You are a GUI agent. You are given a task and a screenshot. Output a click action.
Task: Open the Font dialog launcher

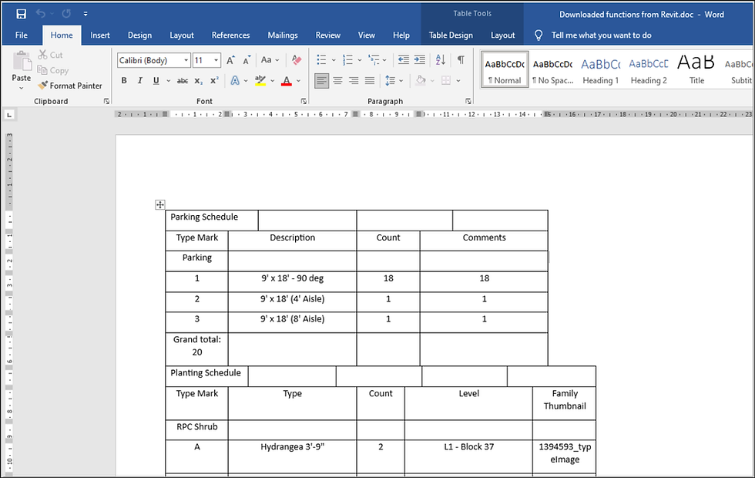304,101
